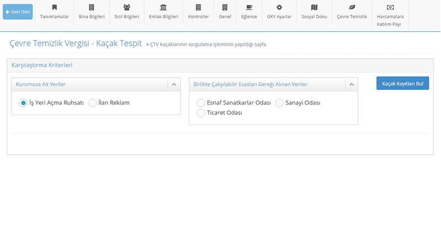Screen dimensions: 441x227
Task: Open Emlak Bilgileri bank icon
Action: [x=164, y=7]
